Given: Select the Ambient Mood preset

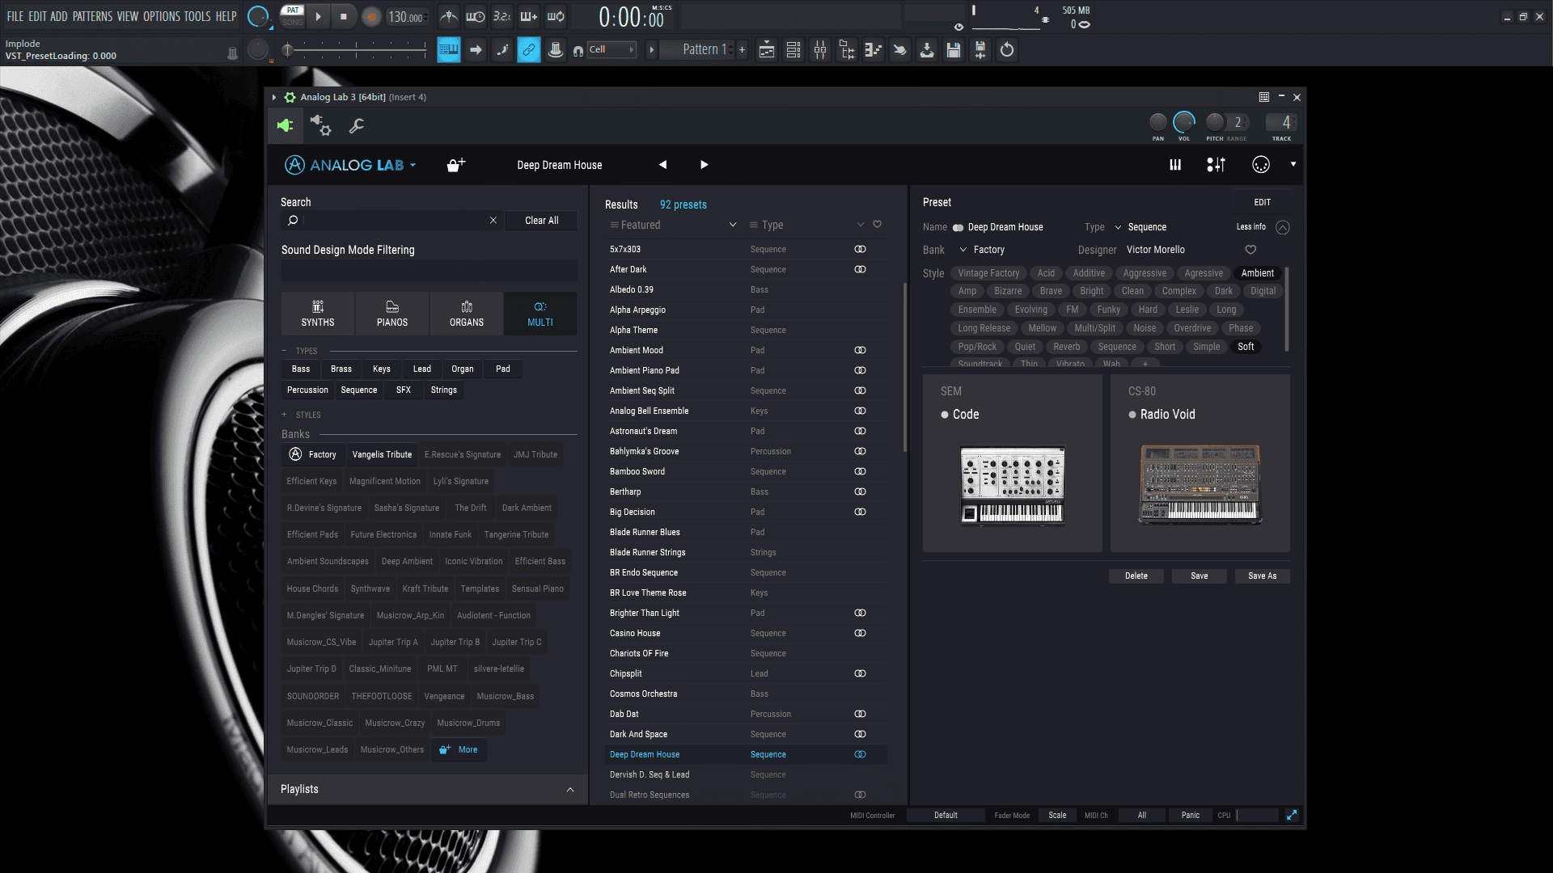Looking at the screenshot, I should pyautogui.click(x=747, y=350).
